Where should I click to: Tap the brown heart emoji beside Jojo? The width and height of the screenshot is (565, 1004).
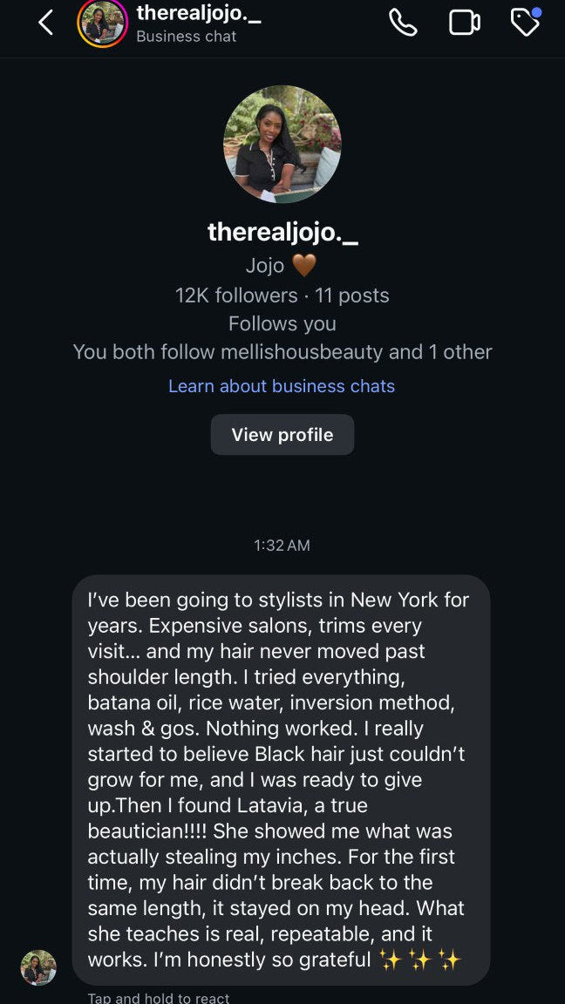pos(304,265)
